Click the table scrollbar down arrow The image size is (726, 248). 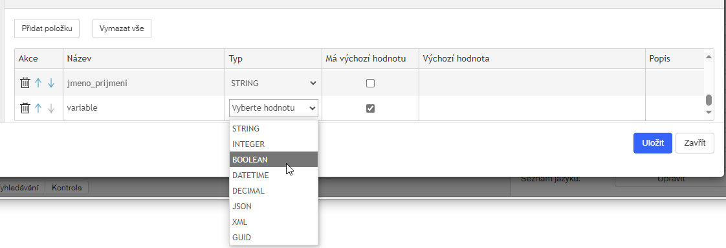[709, 112]
